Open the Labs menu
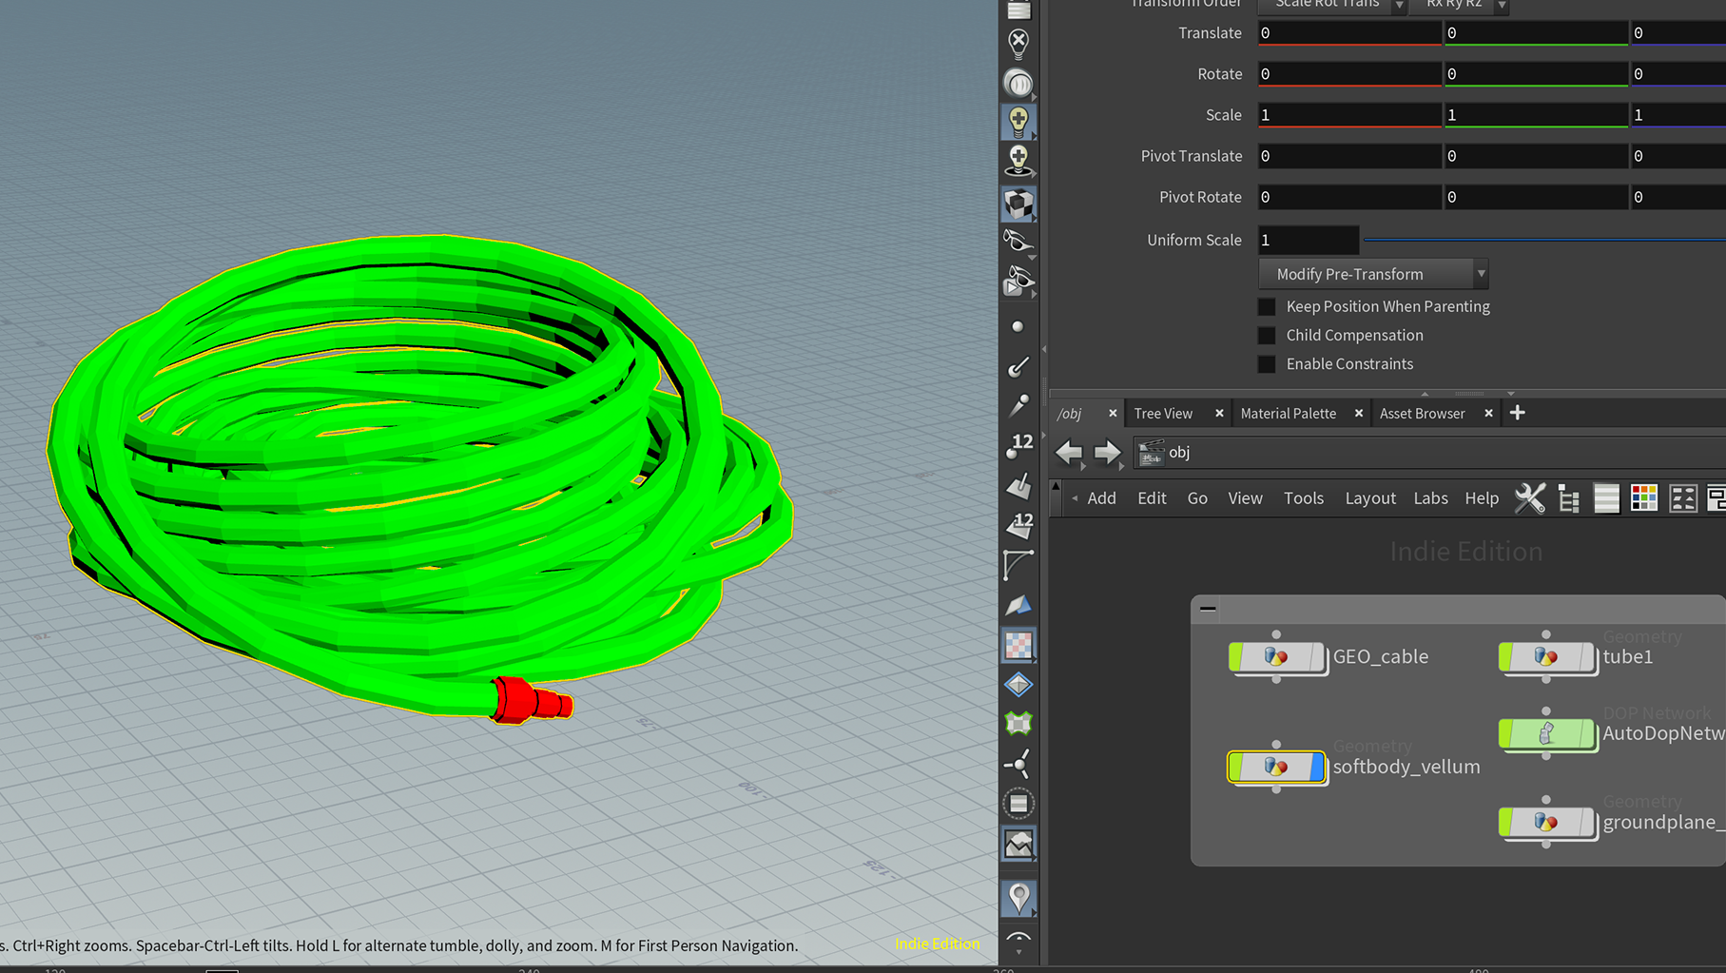 coord(1430,498)
